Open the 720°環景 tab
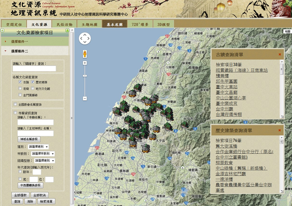The image size is (292, 206). pyautogui.click(x=140, y=24)
